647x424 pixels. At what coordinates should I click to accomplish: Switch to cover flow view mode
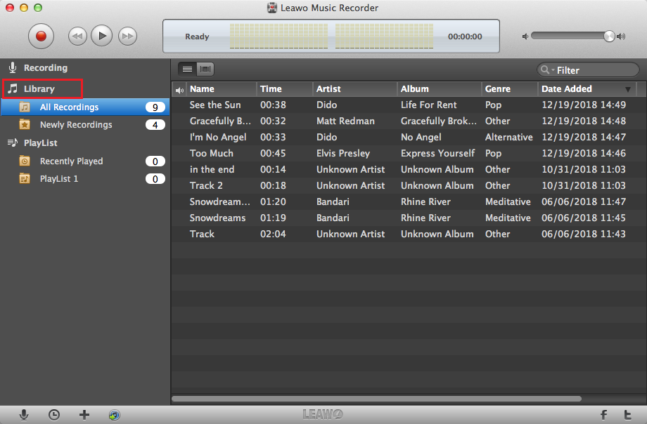pos(205,69)
